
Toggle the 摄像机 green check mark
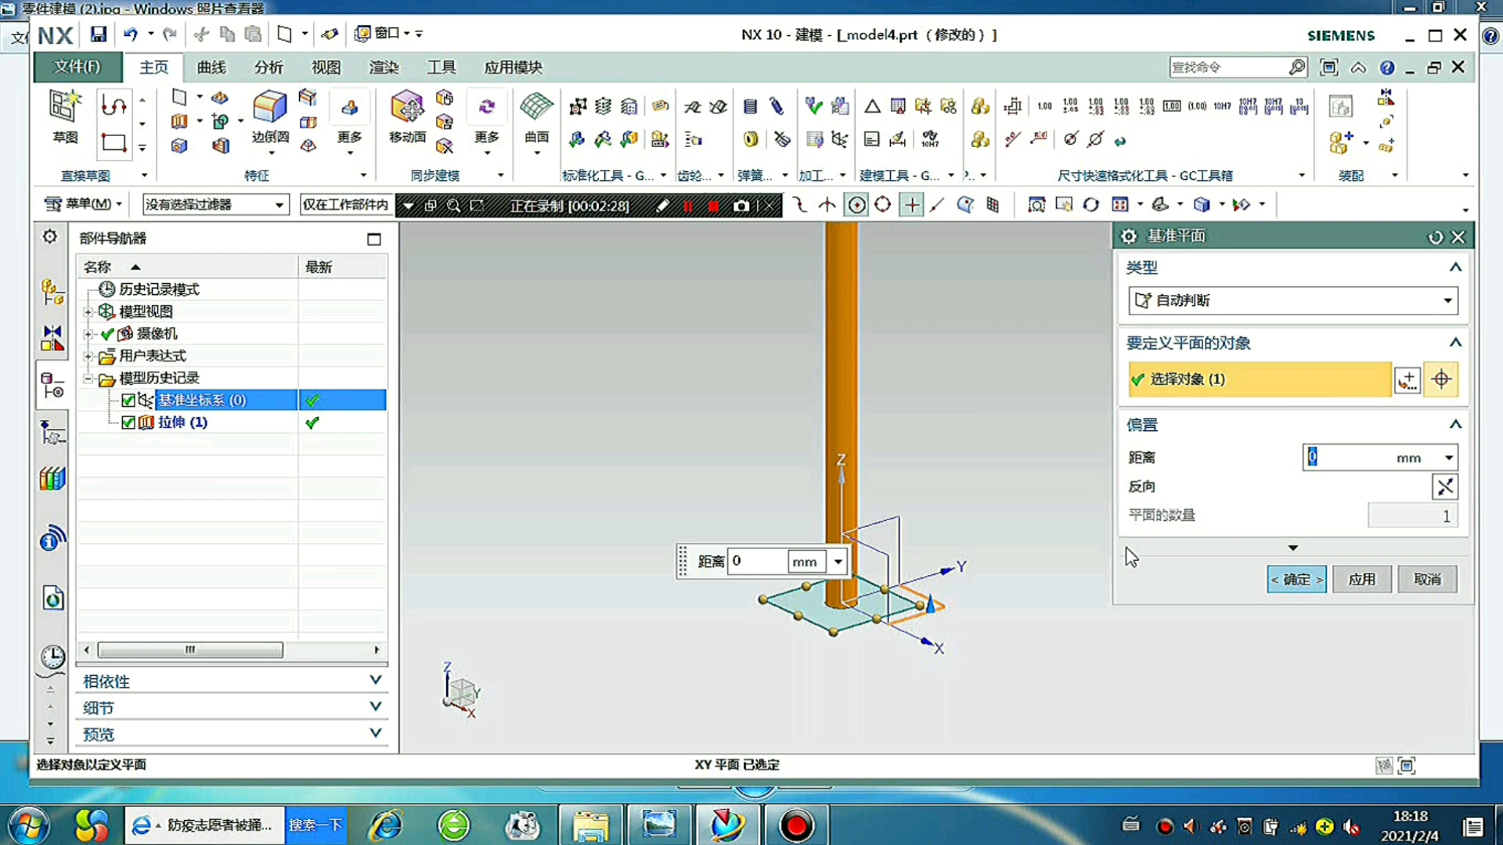click(108, 334)
